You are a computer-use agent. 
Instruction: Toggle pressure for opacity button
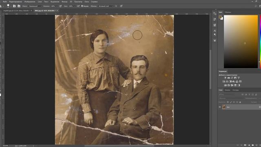pyautogui.click(x=60, y=6)
